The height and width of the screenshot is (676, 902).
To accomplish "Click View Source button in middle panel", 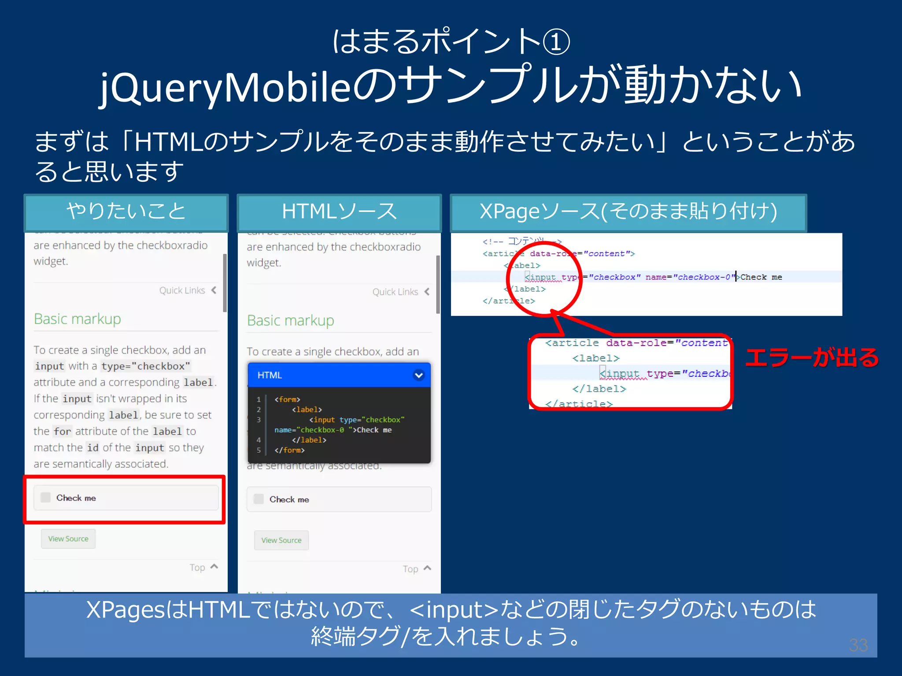I will tap(281, 540).
